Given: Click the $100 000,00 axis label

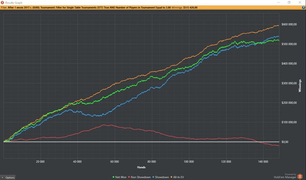Looking at the screenshot, I should coord(289,122).
